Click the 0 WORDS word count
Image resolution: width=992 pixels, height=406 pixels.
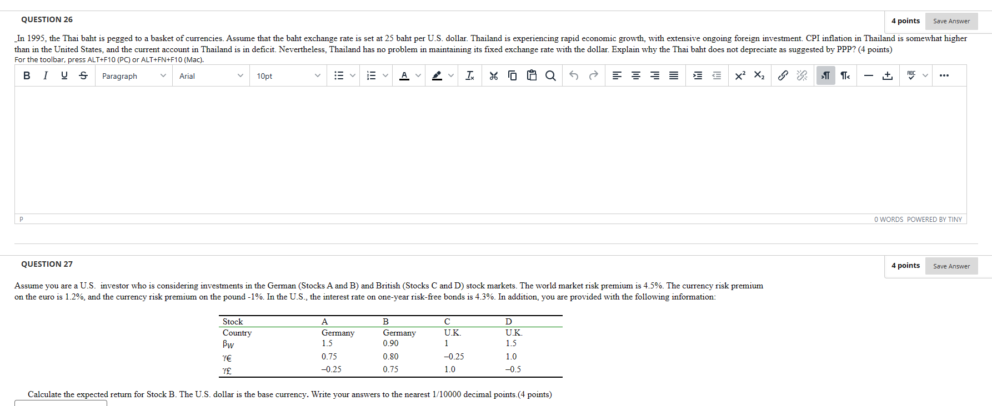tap(889, 220)
